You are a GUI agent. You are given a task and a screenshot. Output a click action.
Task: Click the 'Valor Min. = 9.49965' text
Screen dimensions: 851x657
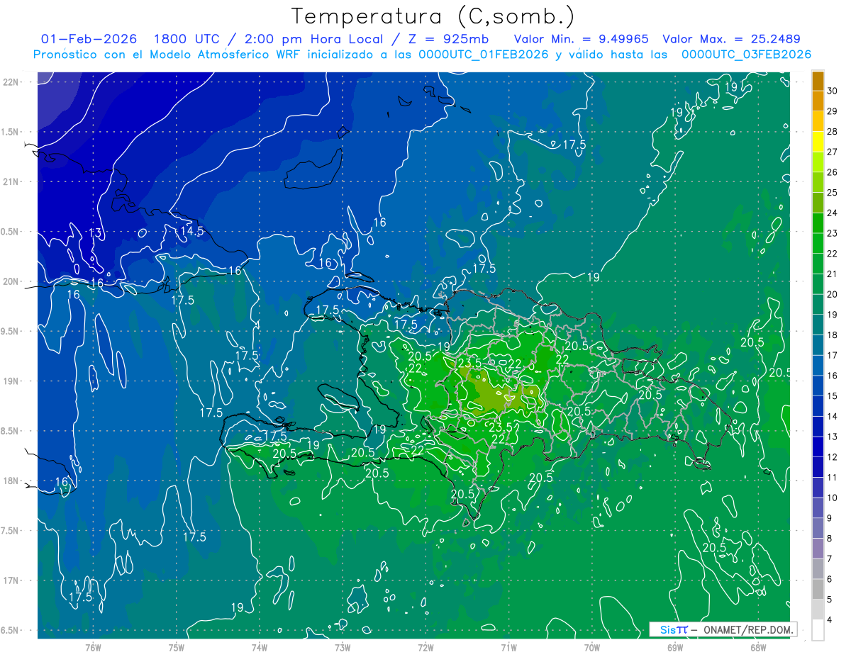tap(582, 40)
